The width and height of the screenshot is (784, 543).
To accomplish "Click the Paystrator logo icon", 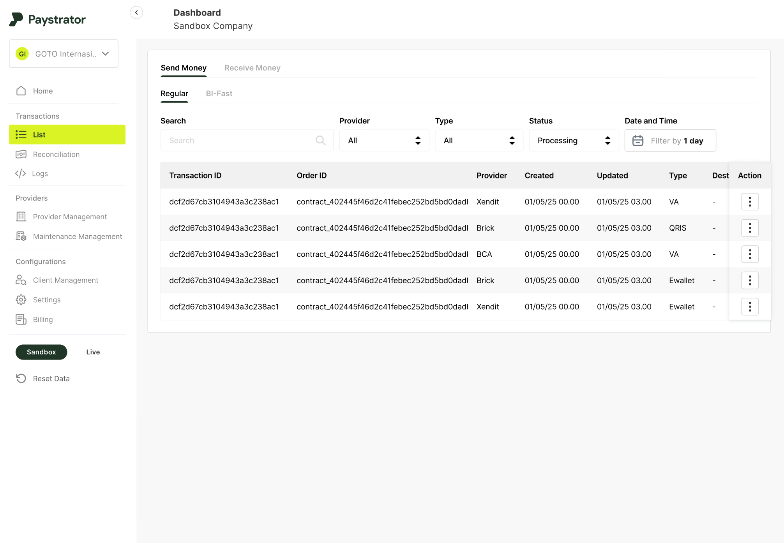I will click(16, 19).
